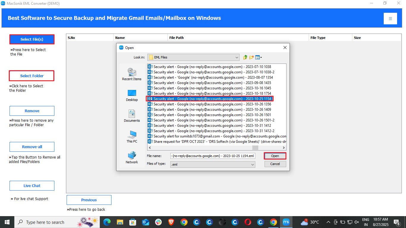Click the File name input field

[x=213, y=156]
